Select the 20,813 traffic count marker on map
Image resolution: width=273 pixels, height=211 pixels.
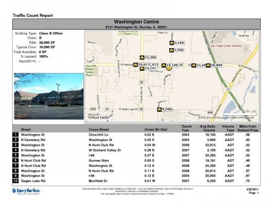[136, 65]
